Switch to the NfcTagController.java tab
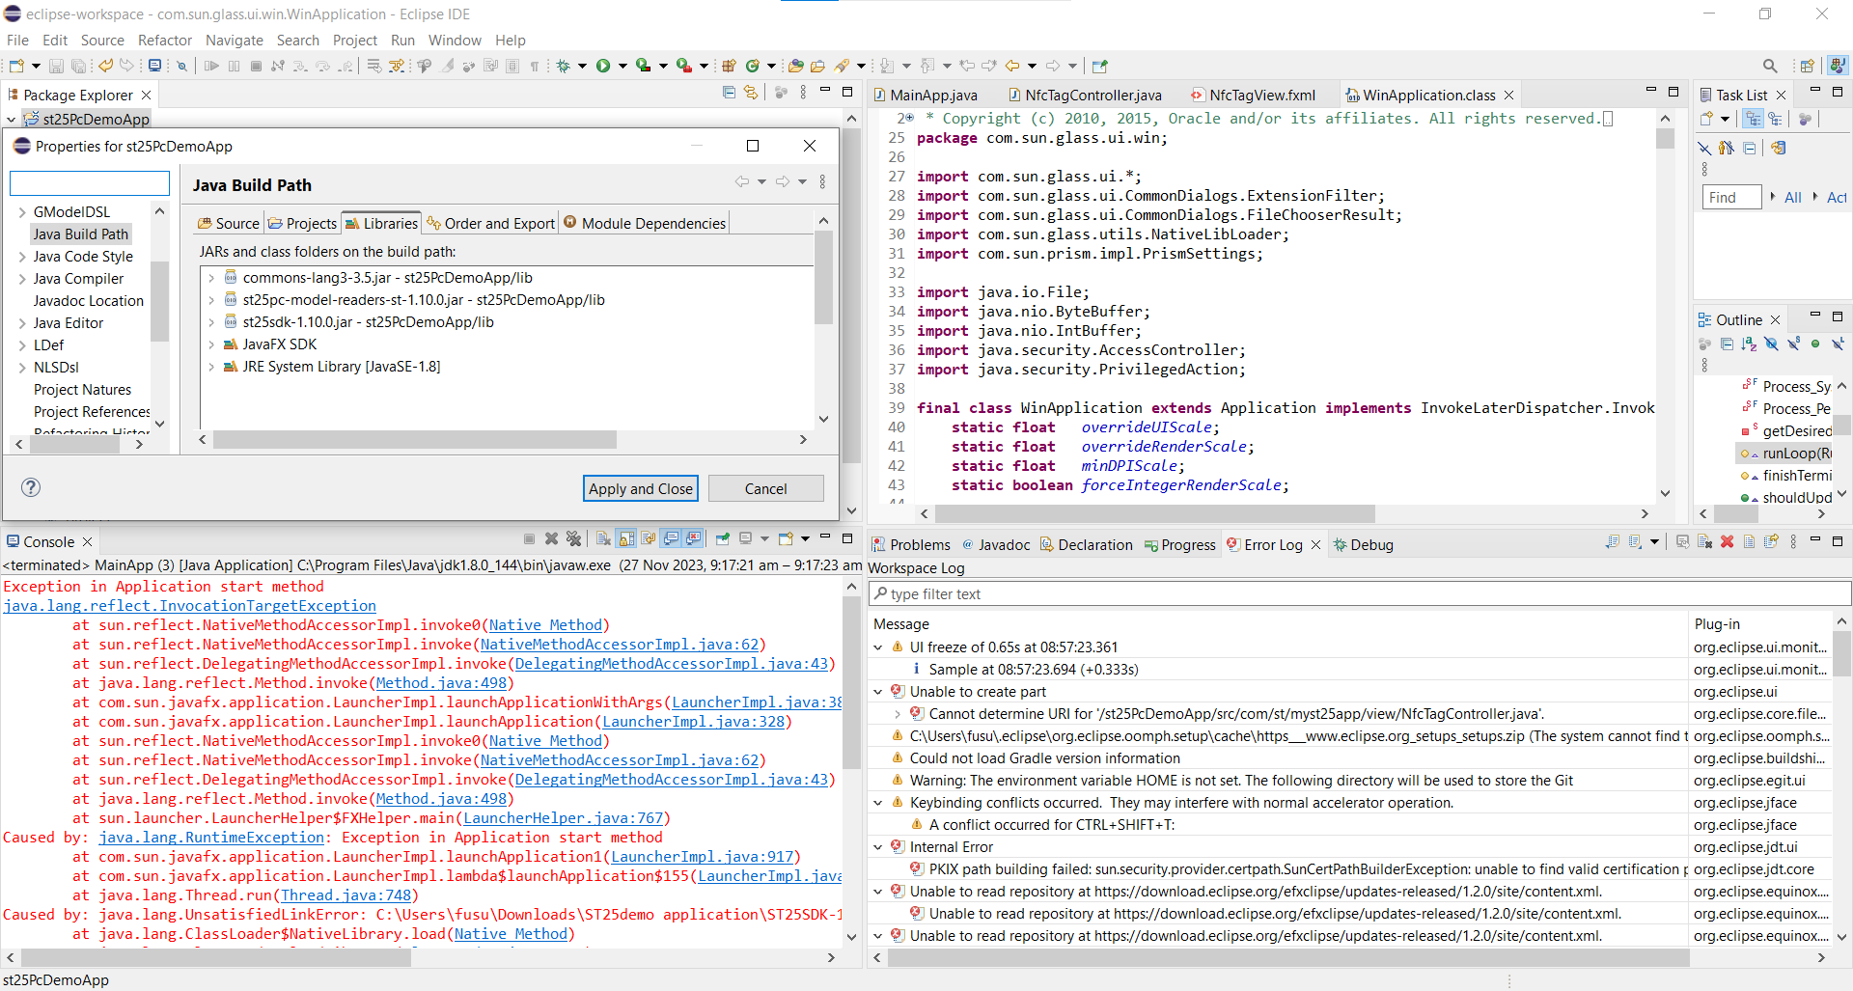The height and width of the screenshot is (991, 1853). pos(1093,95)
